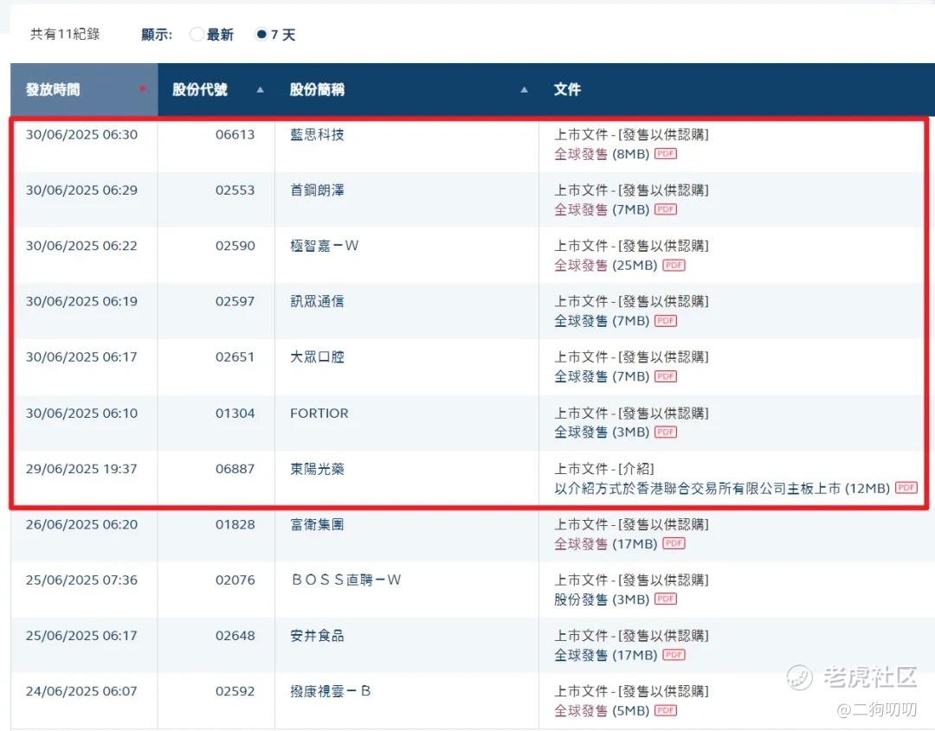Select stock code 02076
The width and height of the screenshot is (935, 731).
(235, 580)
